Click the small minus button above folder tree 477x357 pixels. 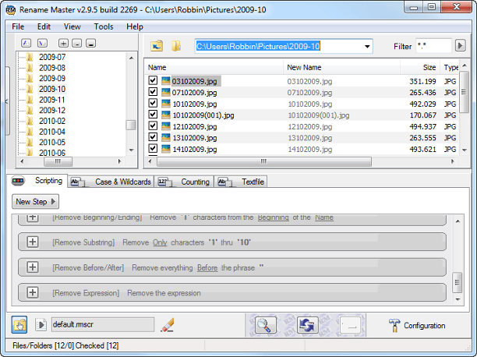[76, 43]
